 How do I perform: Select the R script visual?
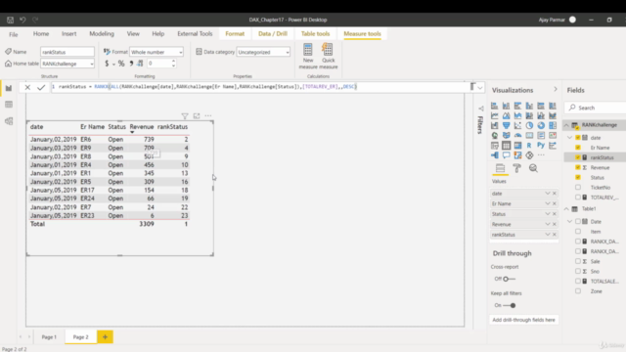coord(529,146)
